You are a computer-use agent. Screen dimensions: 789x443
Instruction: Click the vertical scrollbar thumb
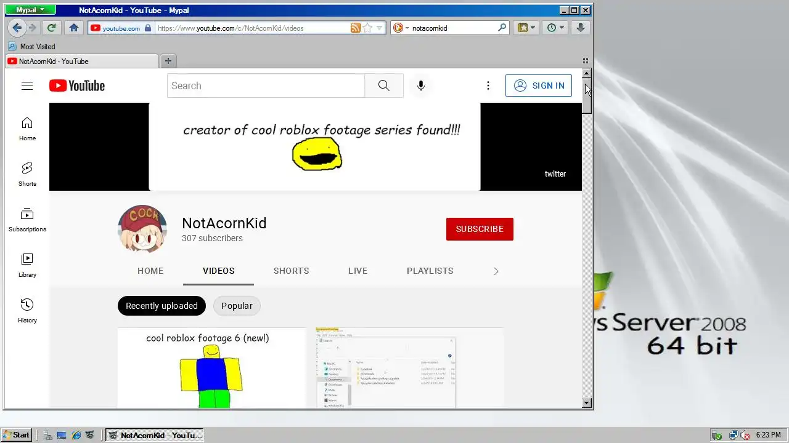click(x=587, y=96)
